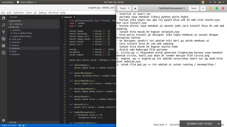Image resolution: width=227 pixels, height=127 pixels.
Task: Select engine.py under SMART_CAR folder
Action: [16, 48]
